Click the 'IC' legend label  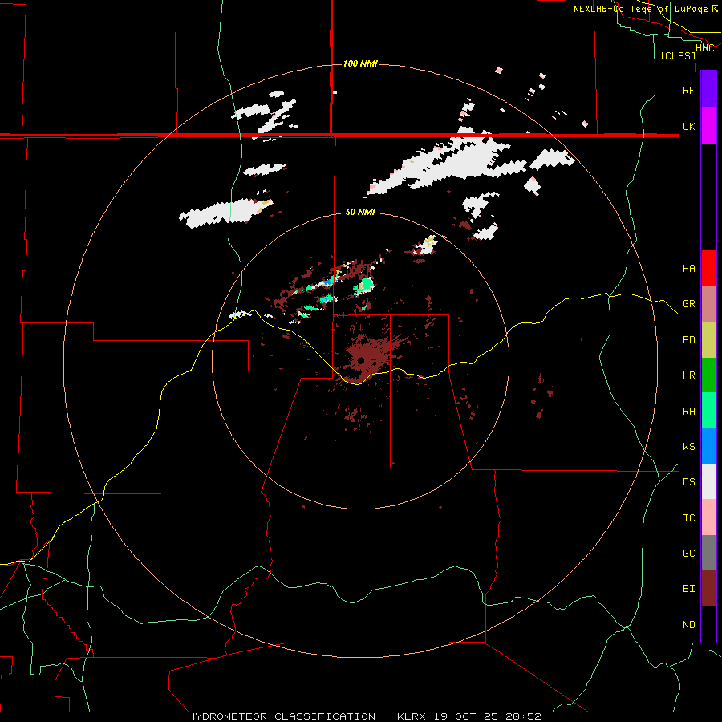pos(688,518)
